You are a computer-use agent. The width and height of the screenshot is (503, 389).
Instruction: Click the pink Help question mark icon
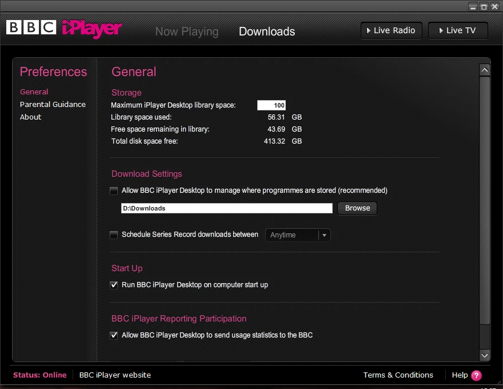click(476, 375)
